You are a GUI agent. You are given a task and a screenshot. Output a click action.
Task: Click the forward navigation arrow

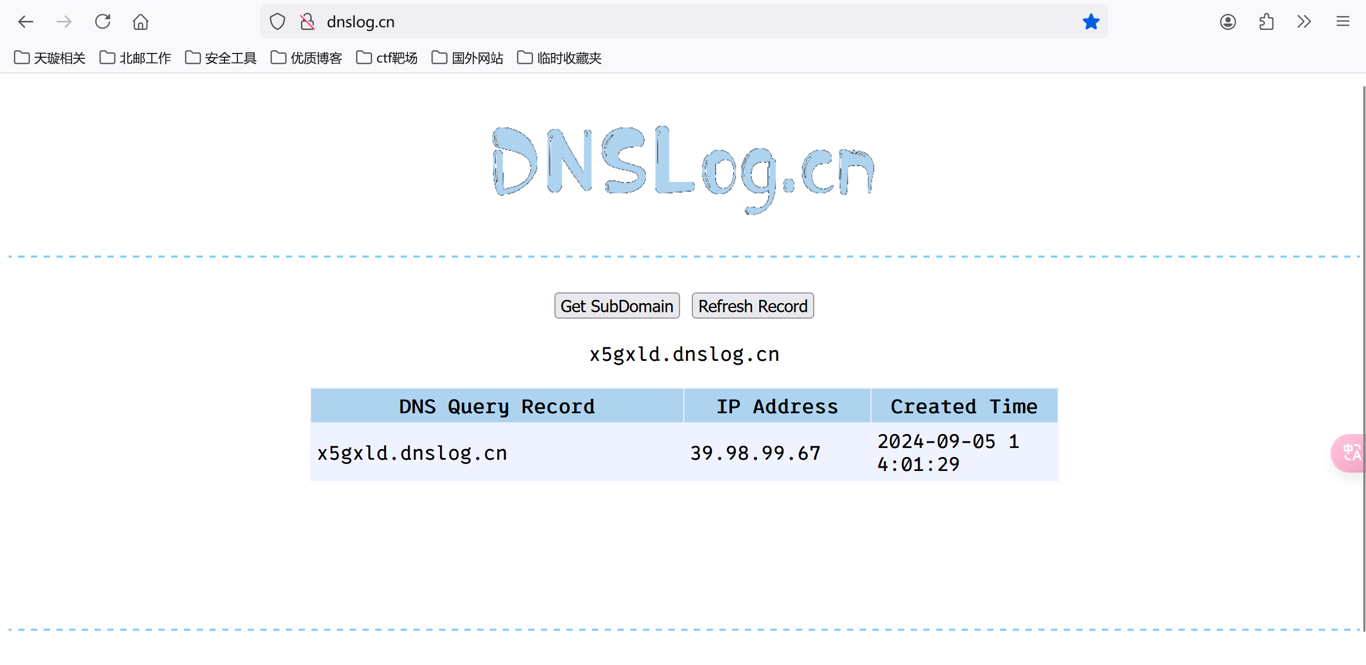(x=64, y=22)
